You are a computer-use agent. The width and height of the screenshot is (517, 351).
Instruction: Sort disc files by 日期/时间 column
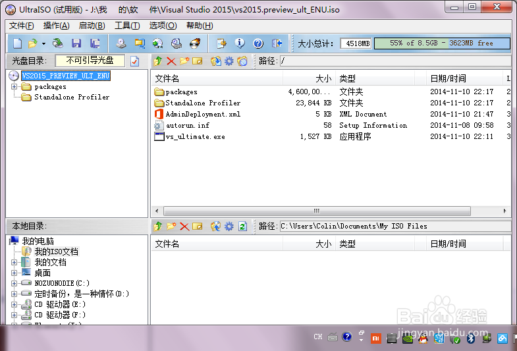click(464, 78)
